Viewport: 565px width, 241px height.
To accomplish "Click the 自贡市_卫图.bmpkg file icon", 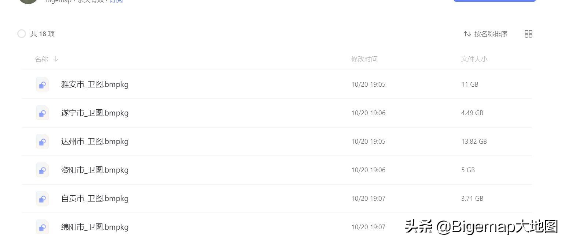I will coord(43,199).
